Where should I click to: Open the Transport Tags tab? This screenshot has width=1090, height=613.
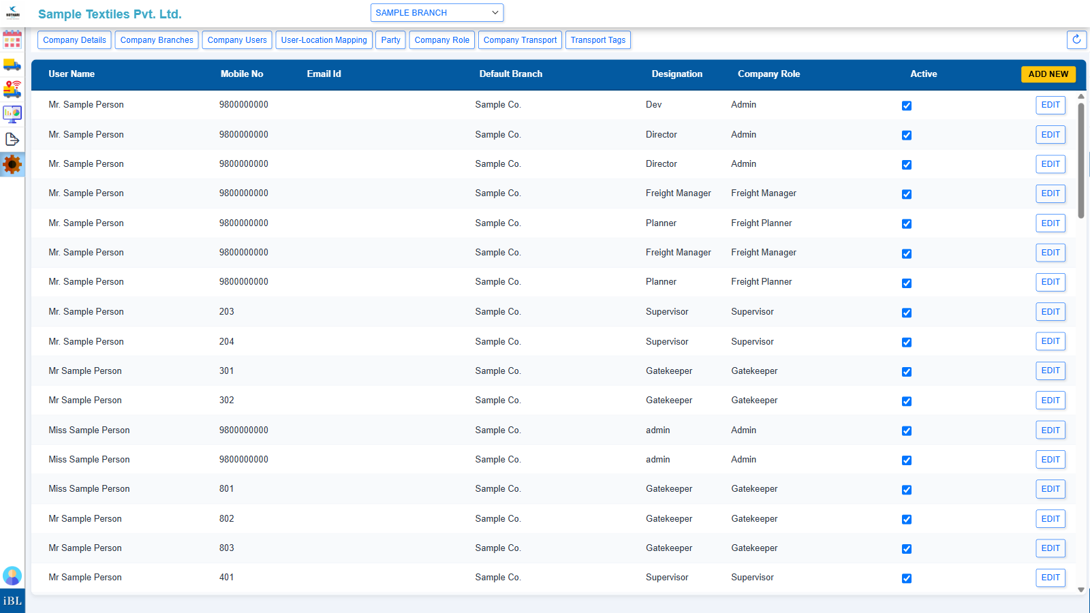point(597,40)
